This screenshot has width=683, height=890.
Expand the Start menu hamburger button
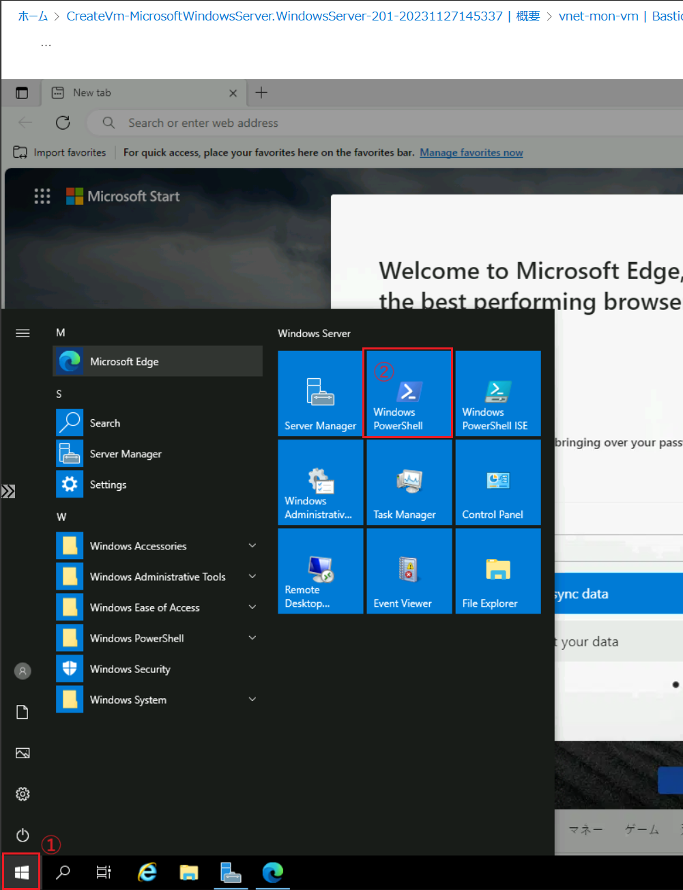point(23,333)
